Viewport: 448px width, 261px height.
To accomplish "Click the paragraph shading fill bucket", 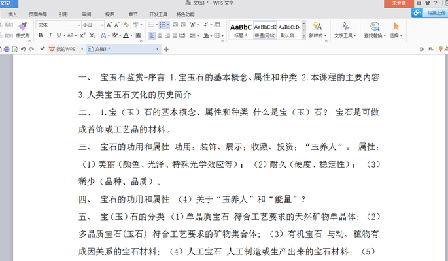I will 206,36.
